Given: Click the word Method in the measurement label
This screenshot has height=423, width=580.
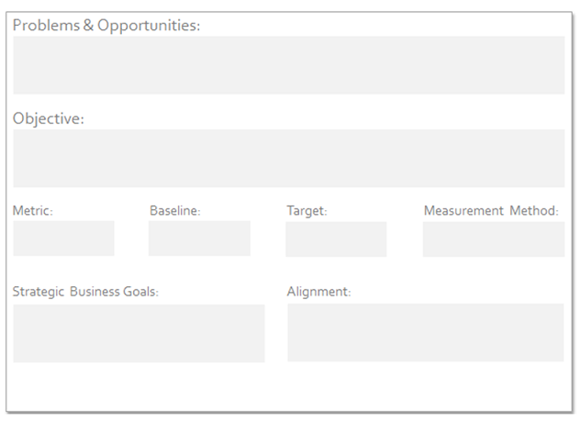Looking at the screenshot, I should click(534, 210).
